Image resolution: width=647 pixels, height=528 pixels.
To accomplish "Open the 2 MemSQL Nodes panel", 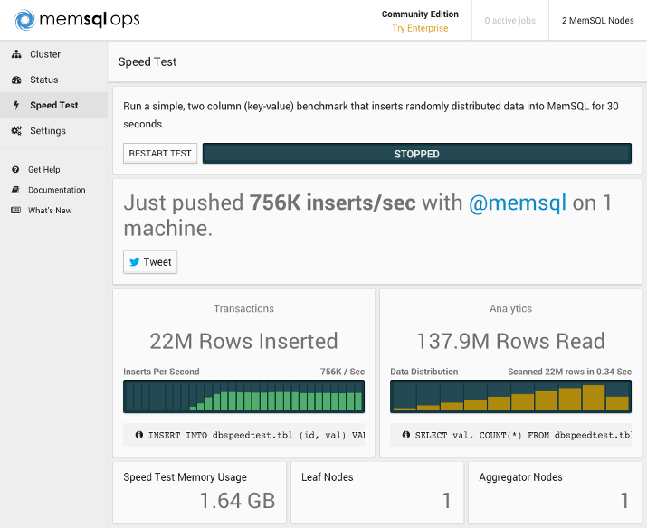I will 597,20.
